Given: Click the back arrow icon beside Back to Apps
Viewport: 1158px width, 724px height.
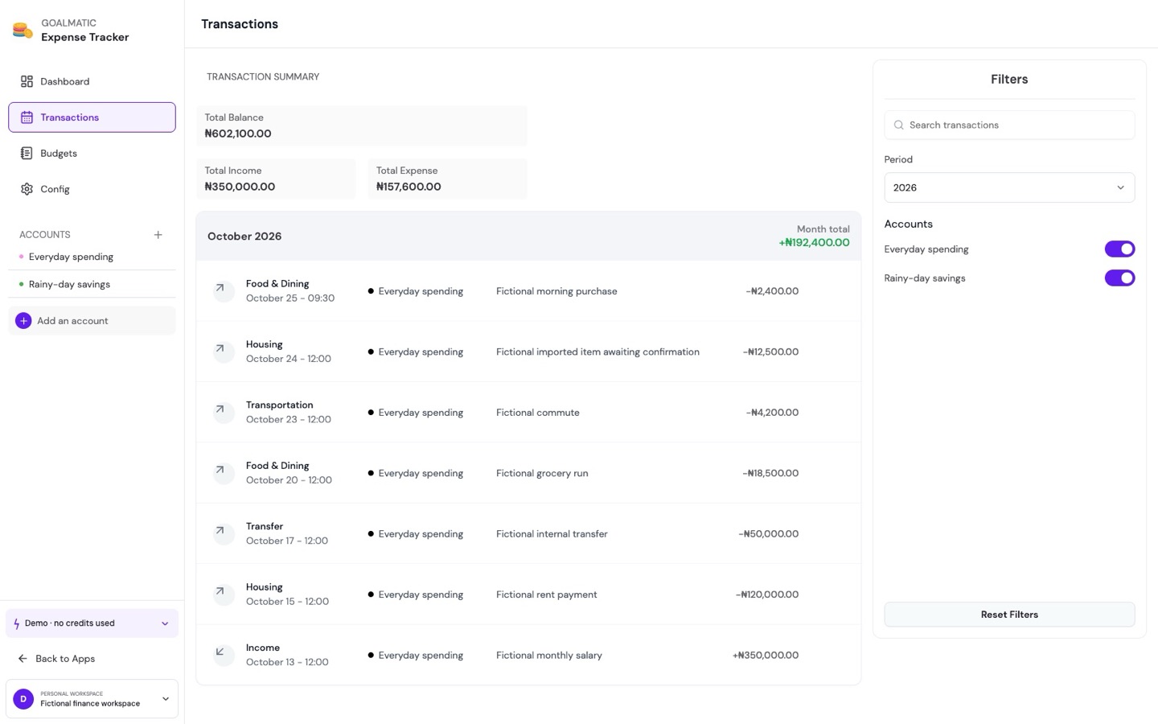Looking at the screenshot, I should pyautogui.click(x=23, y=659).
